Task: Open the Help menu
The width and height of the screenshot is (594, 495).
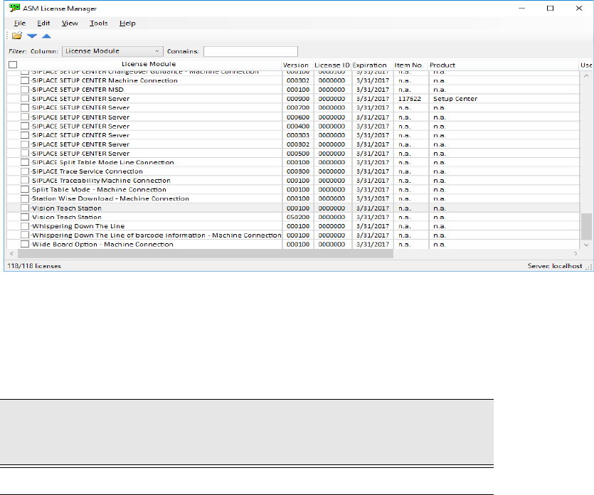Action: (x=127, y=23)
